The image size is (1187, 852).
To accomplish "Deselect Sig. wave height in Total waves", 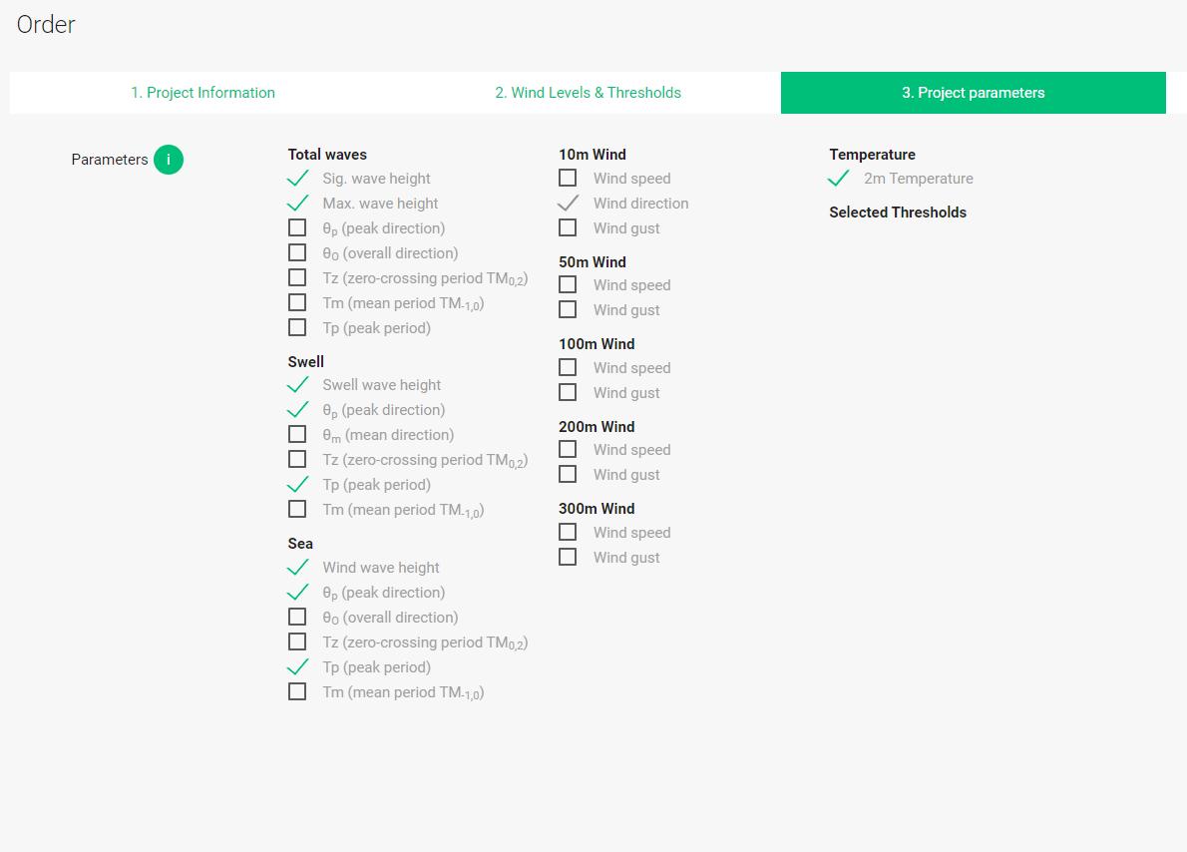I will point(298,178).
